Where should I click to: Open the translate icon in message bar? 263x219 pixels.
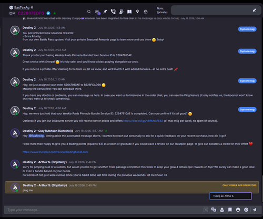[x=214, y=210]
